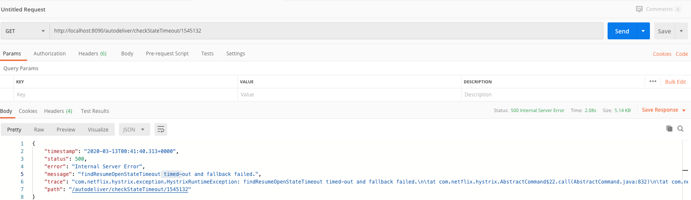Switch to the Visualize view mode
691x200 pixels.
pos(98,129)
